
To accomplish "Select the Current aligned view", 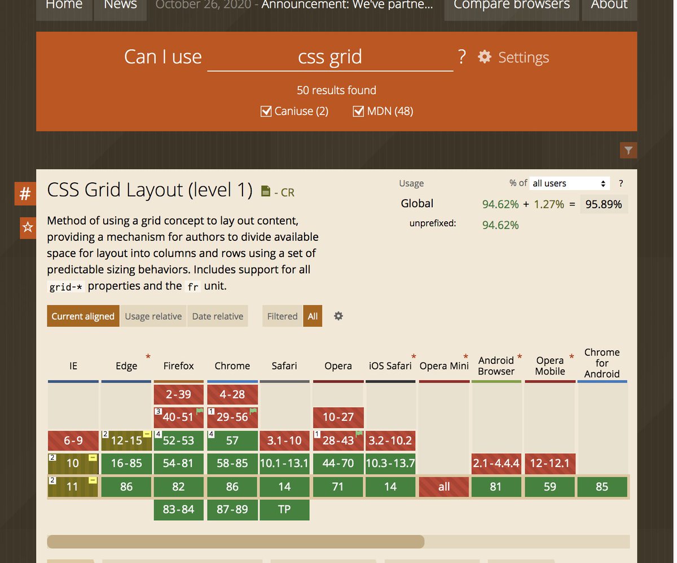I will (83, 316).
